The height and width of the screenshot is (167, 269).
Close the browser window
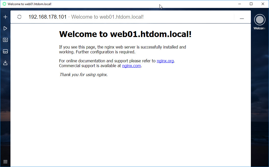click(x=263, y=4)
